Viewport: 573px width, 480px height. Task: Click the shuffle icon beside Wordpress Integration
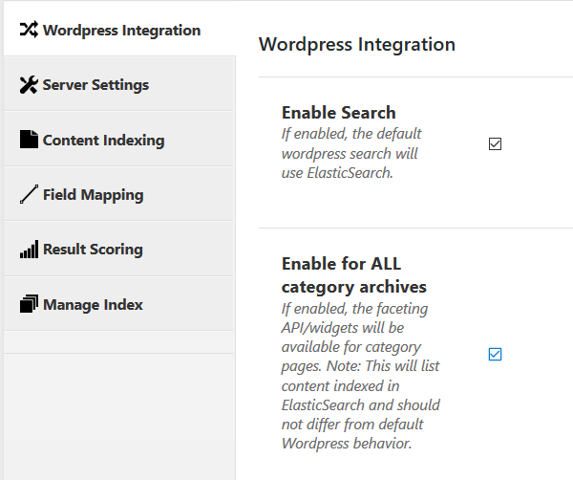29,30
